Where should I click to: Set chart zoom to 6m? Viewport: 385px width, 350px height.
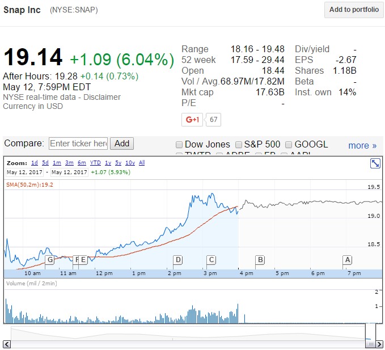click(82, 163)
